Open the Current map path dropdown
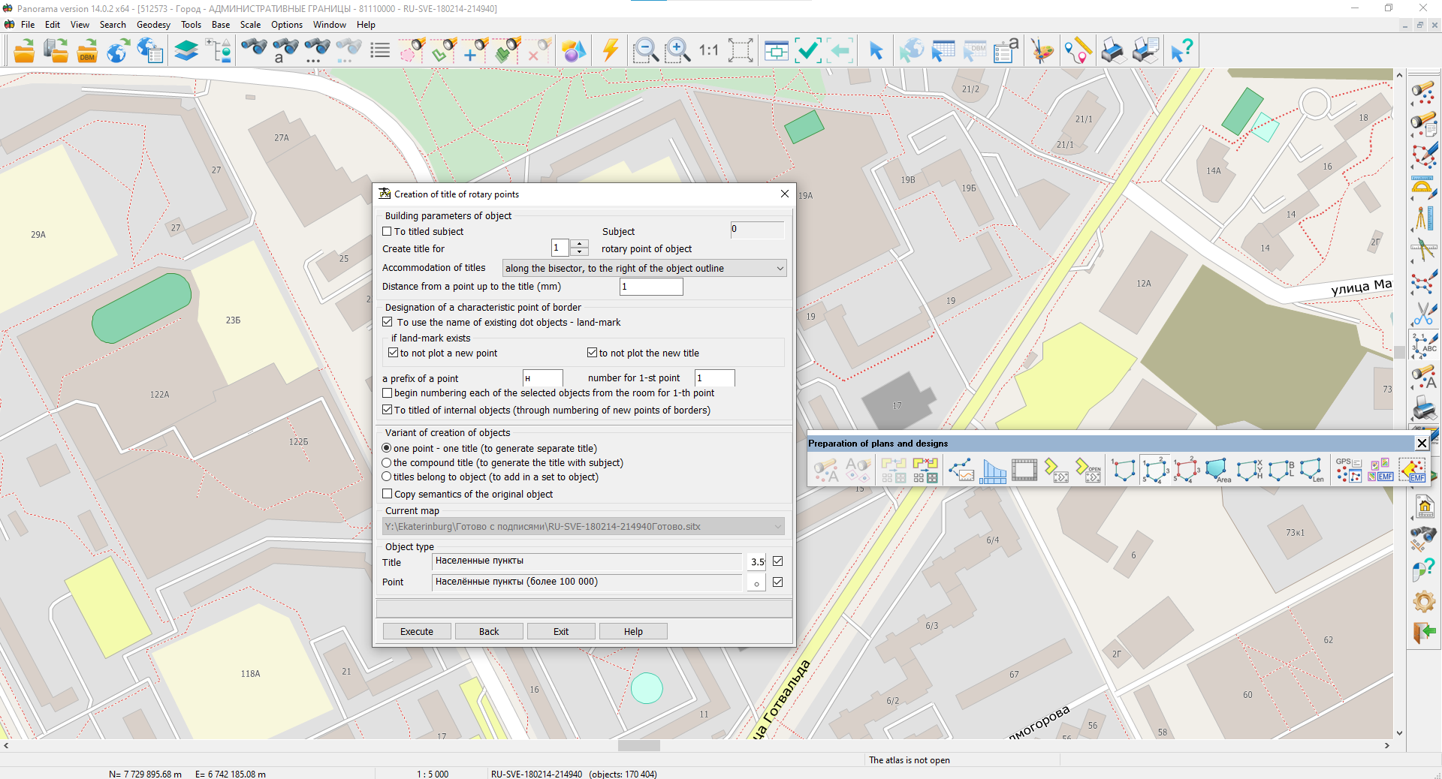 click(x=778, y=527)
